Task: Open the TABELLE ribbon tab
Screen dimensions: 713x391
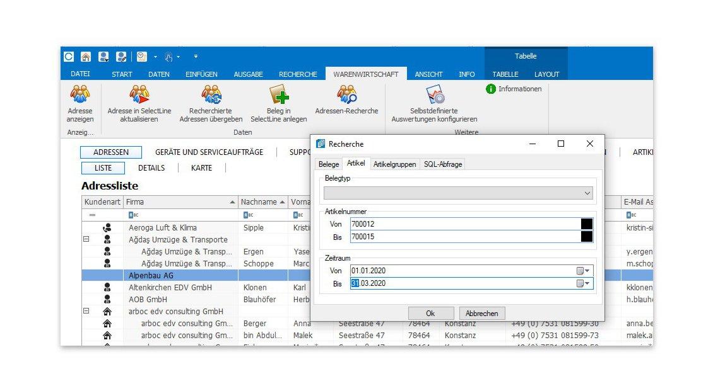Action: [505, 74]
